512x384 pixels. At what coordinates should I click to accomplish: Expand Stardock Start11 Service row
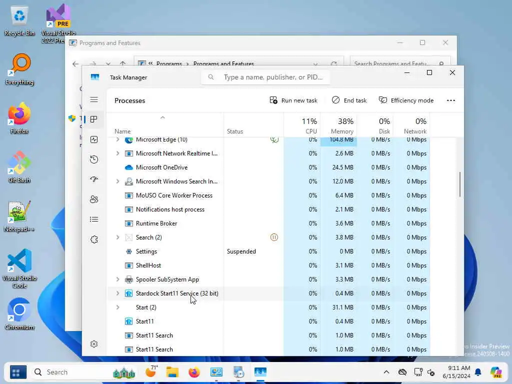117,293
